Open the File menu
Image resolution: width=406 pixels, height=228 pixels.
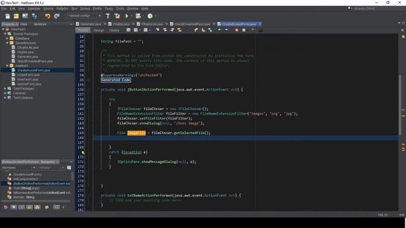coord(4,8)
